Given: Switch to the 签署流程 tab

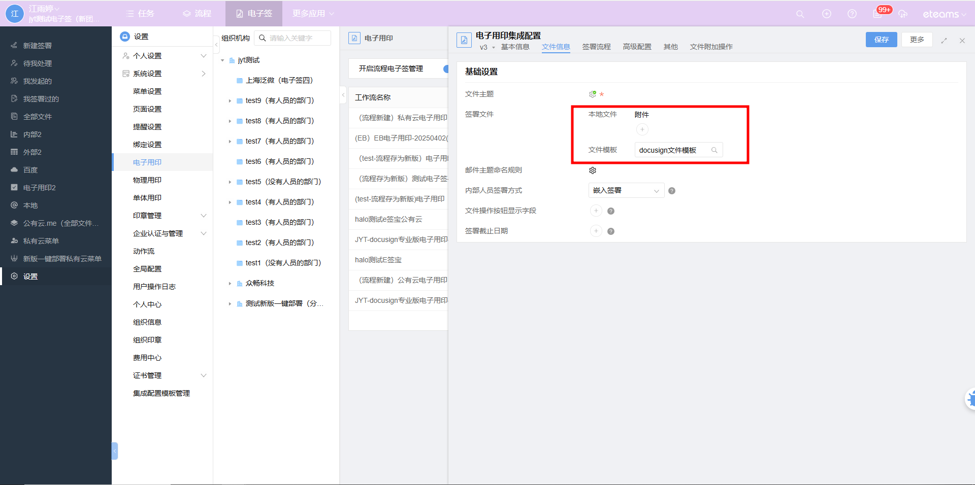Looking at the screenshot, I should 596,47.
